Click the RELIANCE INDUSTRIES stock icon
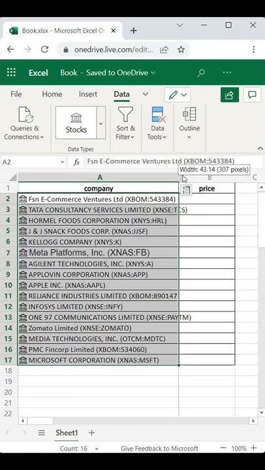 tap(23, 296)
